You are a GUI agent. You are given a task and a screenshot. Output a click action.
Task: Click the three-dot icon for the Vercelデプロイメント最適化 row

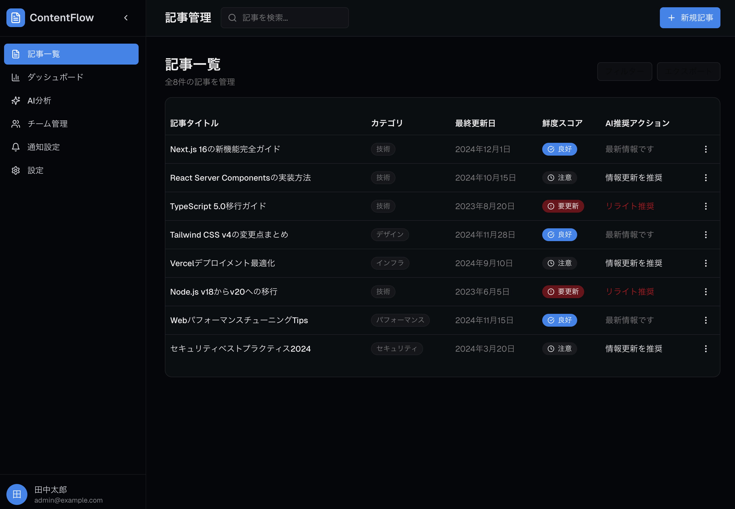[x=706, y=263]
